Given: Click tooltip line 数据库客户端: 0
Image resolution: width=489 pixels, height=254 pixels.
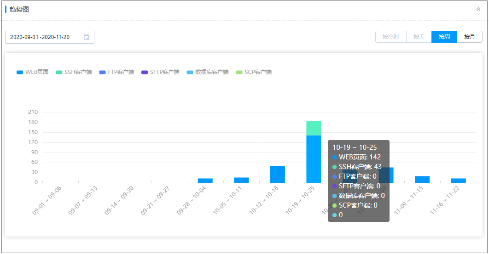Looking at the screenshot, I should [359, 196].
